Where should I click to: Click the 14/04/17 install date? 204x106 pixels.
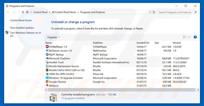142,58
